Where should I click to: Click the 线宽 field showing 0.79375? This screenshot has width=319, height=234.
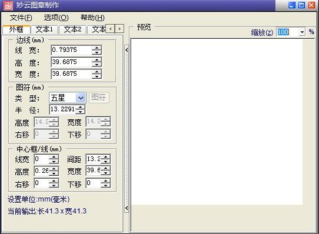tap(71, 50)
